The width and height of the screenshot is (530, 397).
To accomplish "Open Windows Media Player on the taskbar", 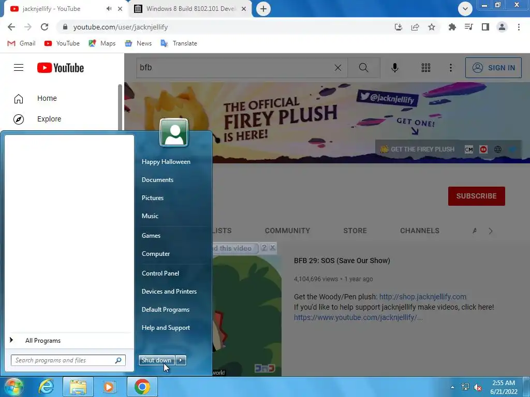I will click(109, 387).
